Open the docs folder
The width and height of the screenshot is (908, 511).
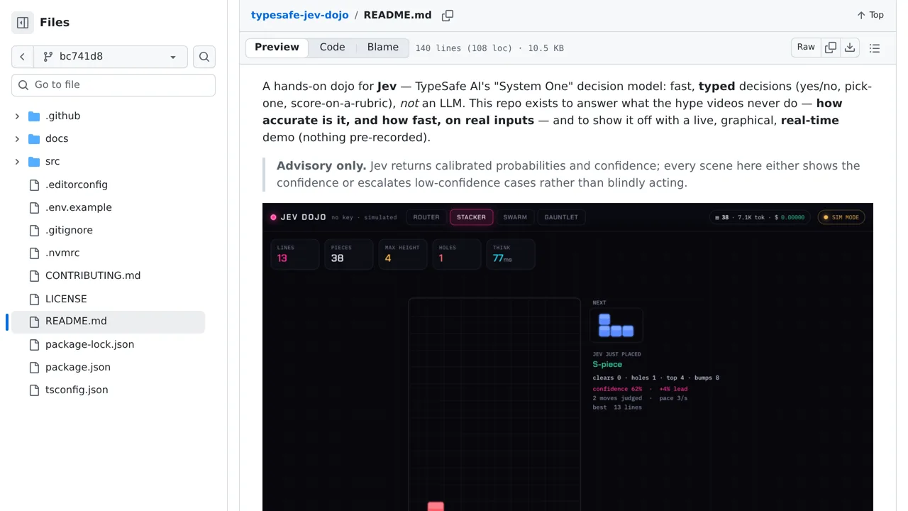[x=57, y=138]
